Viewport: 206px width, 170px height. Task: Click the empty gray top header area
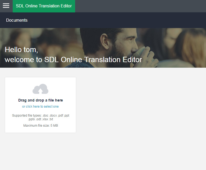140,6
